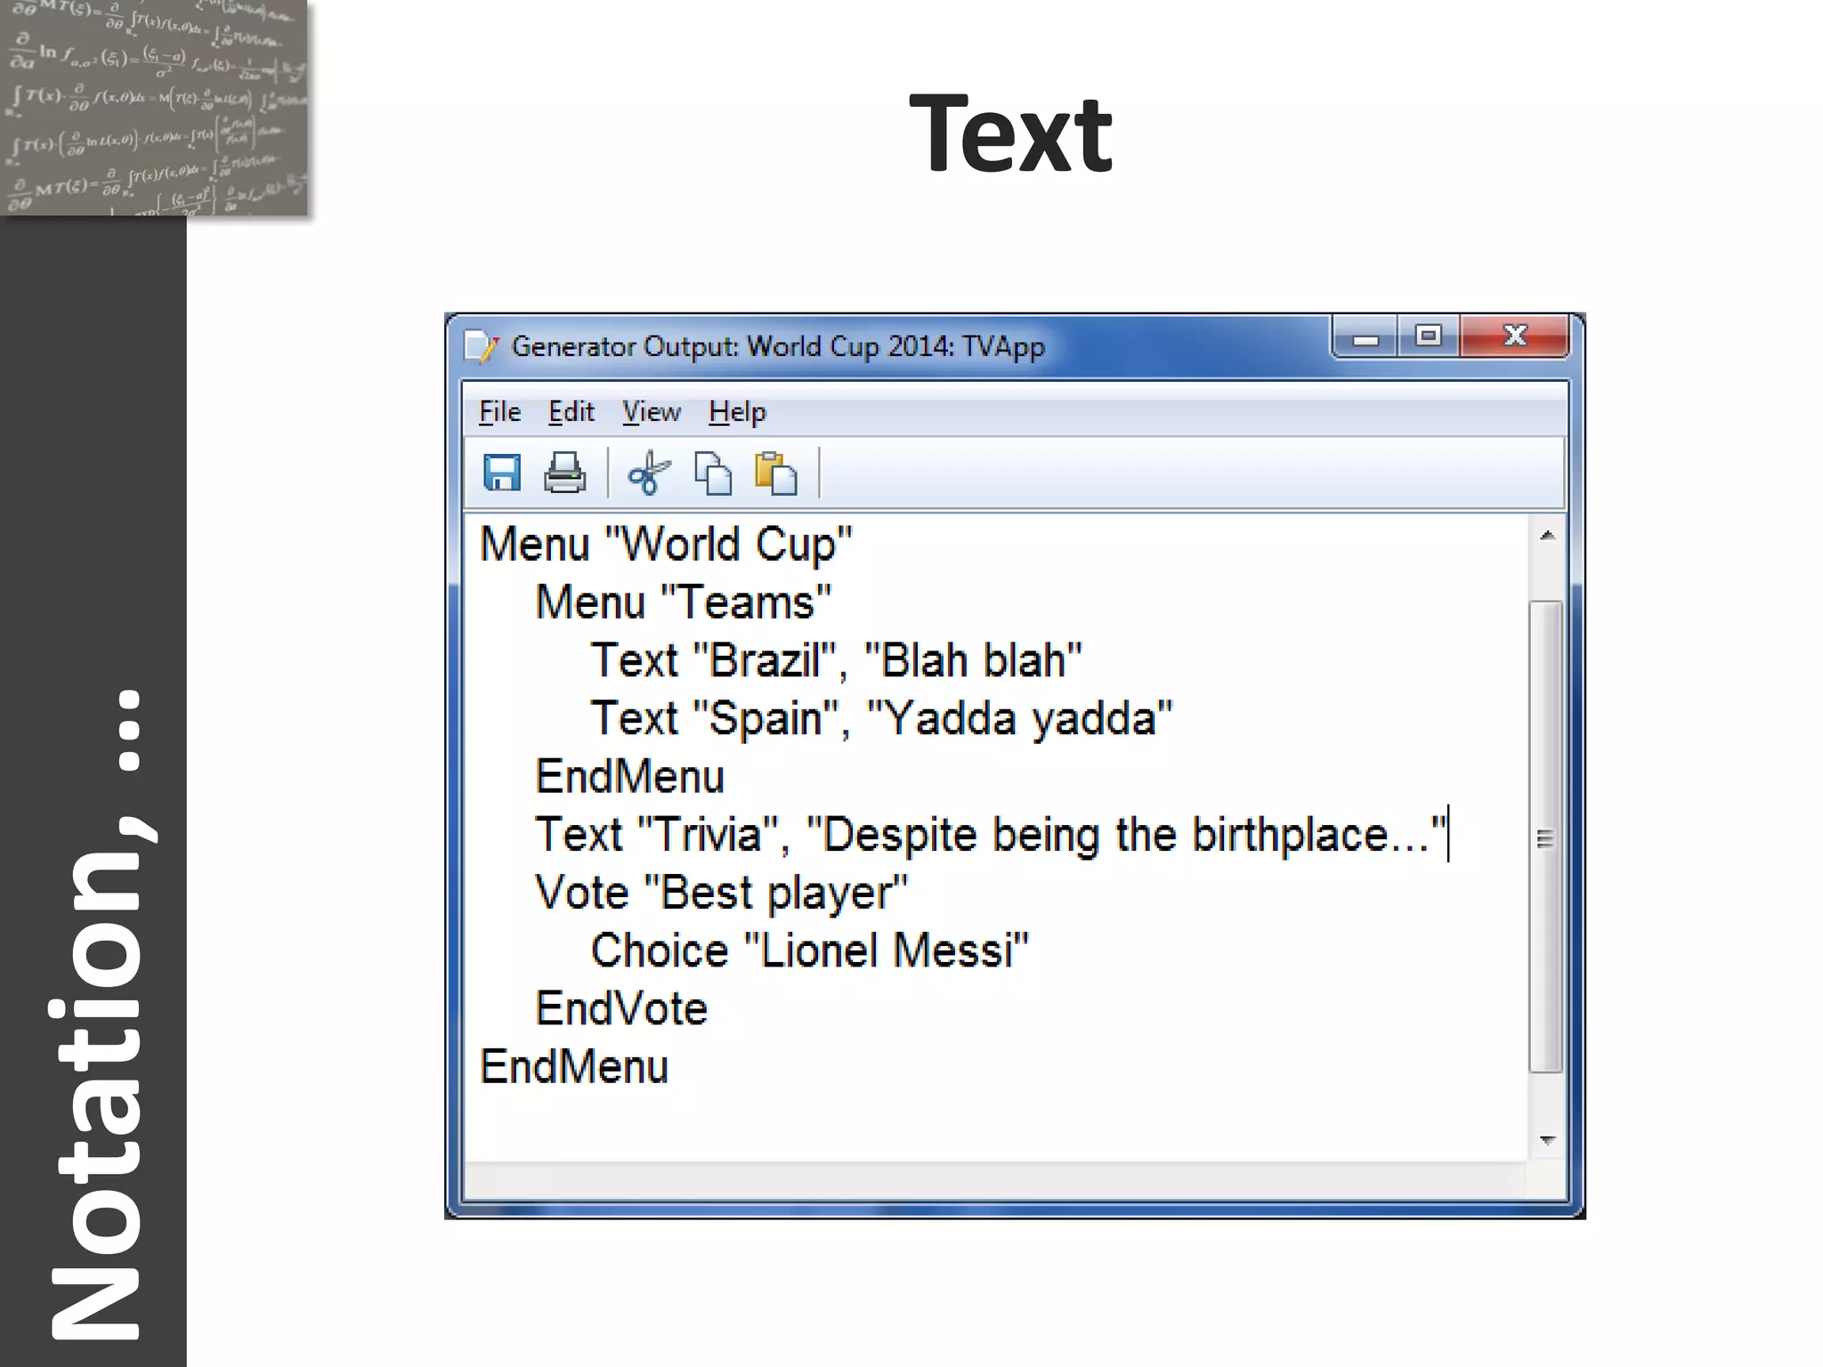Open the Help menu
The height and width of the screenshot is (1367, 1823).
tap(737, 412)
